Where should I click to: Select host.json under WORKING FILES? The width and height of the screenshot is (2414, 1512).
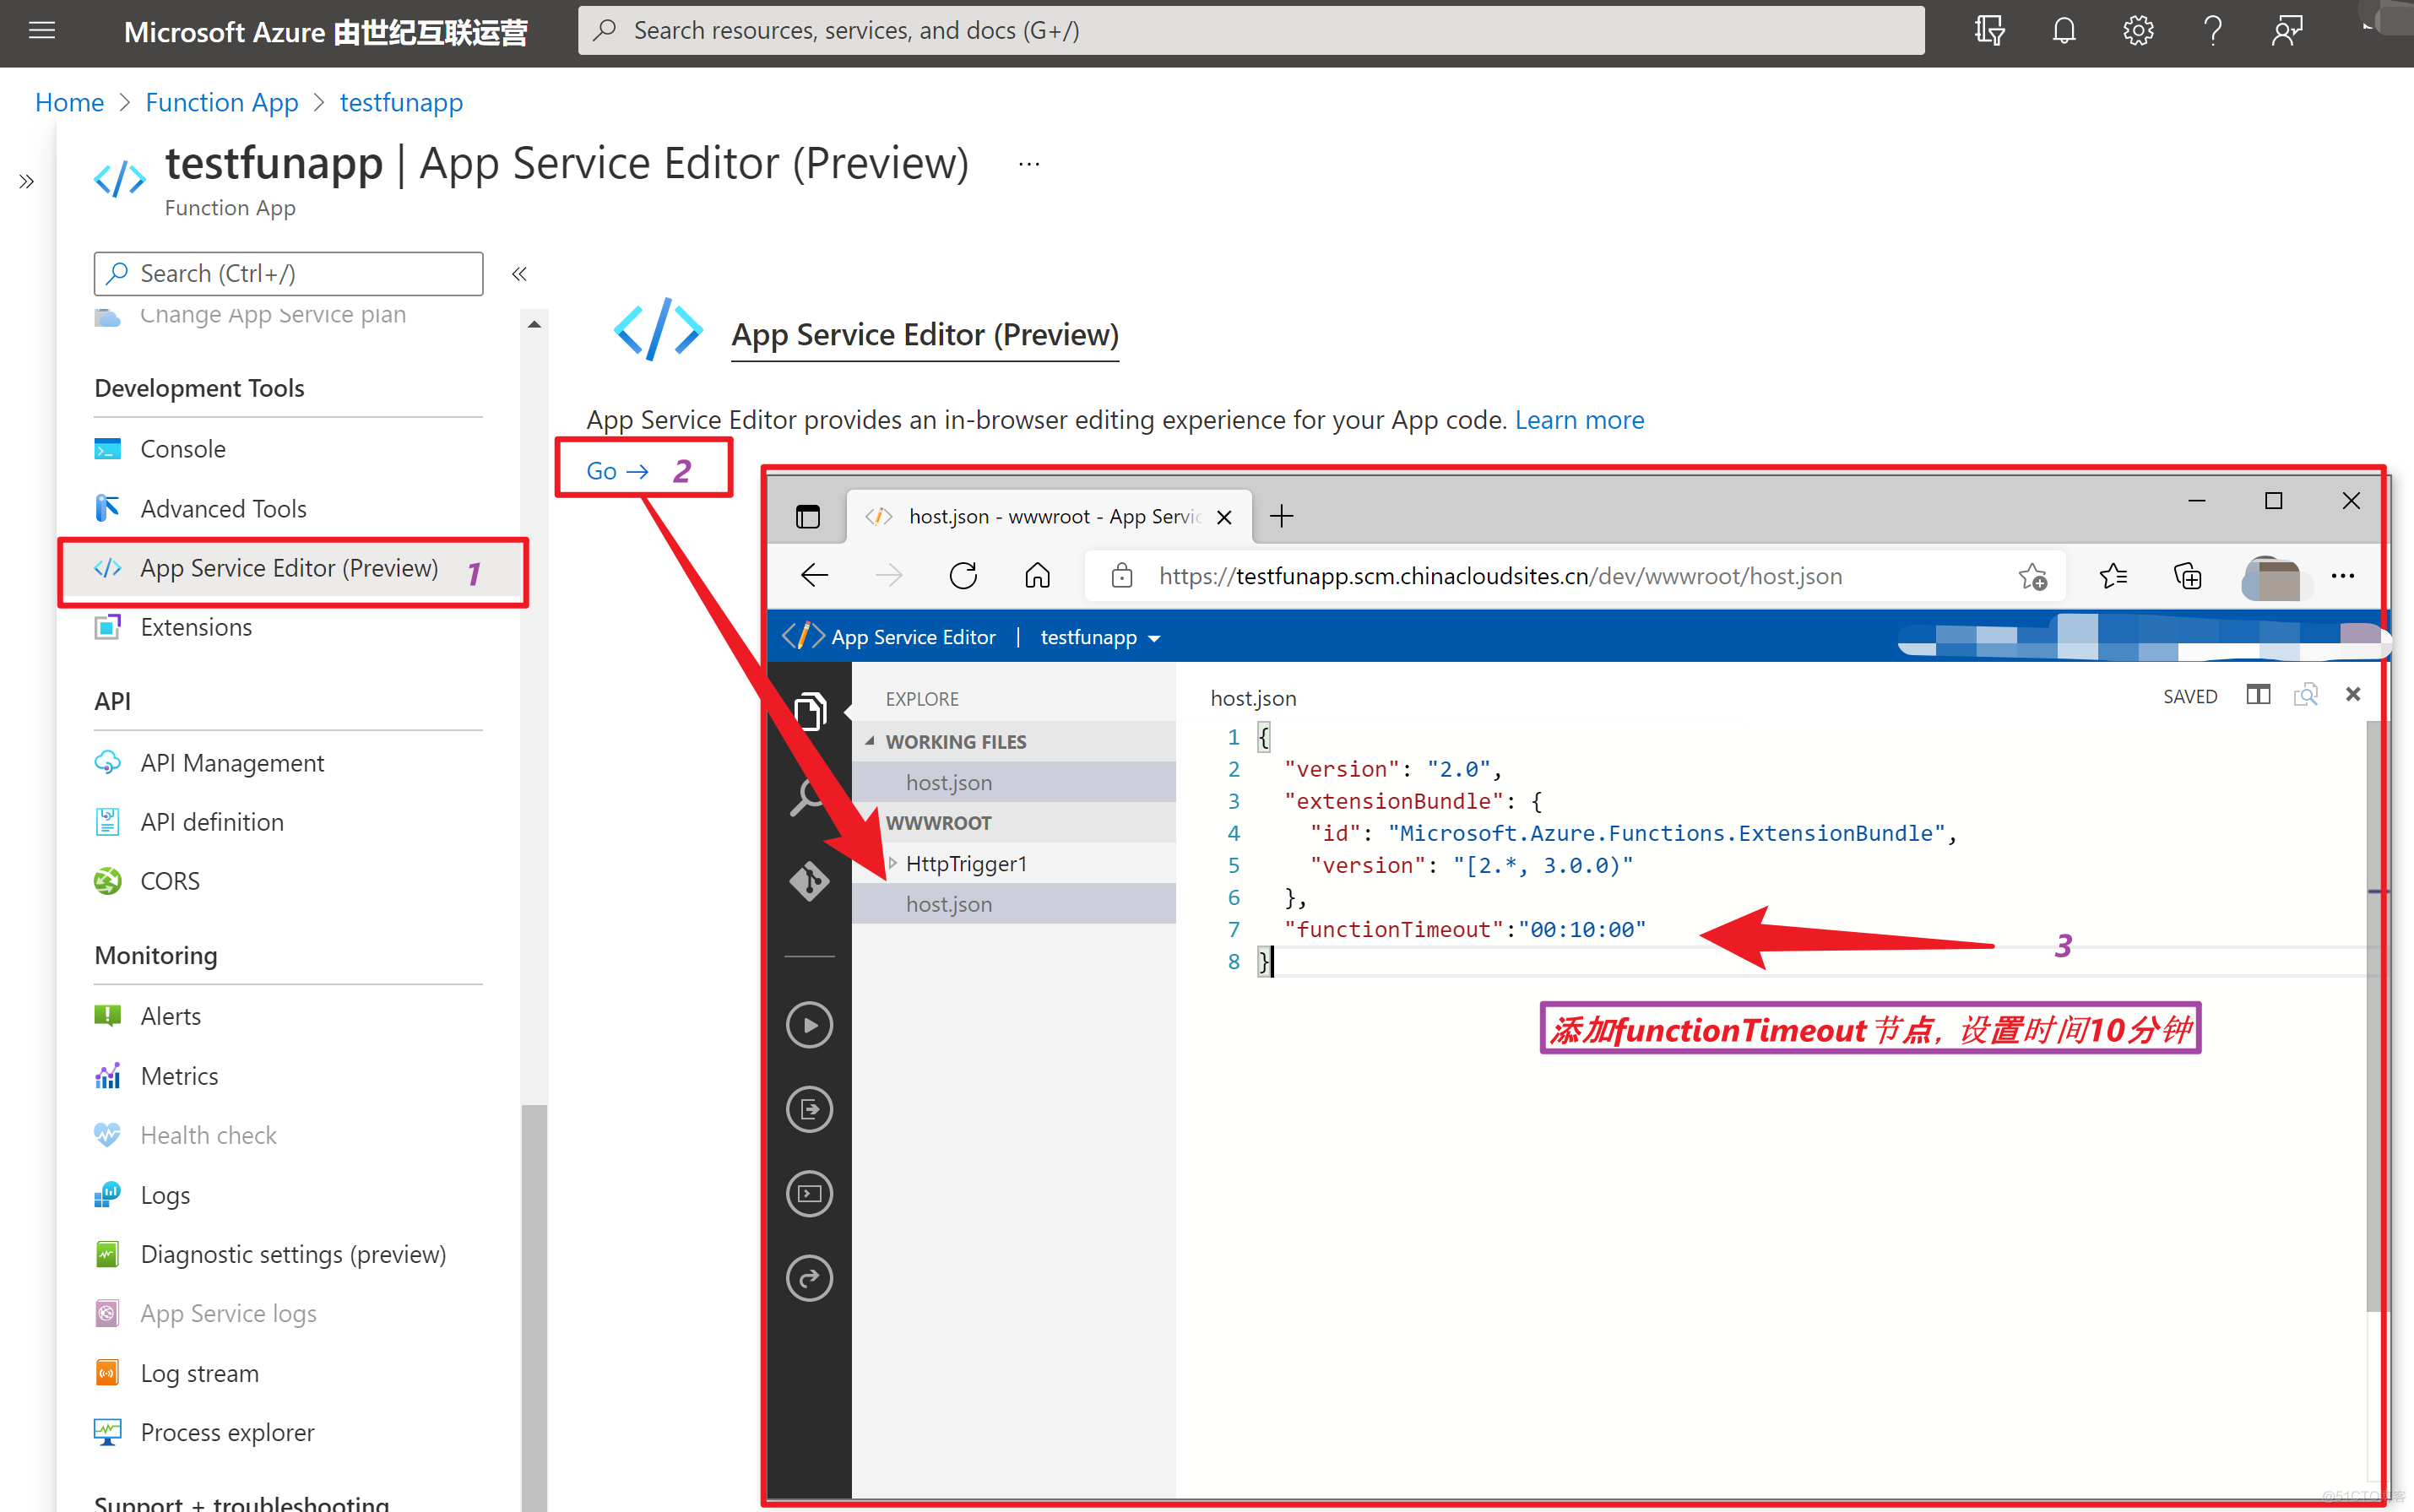click(x=946, y=780)
